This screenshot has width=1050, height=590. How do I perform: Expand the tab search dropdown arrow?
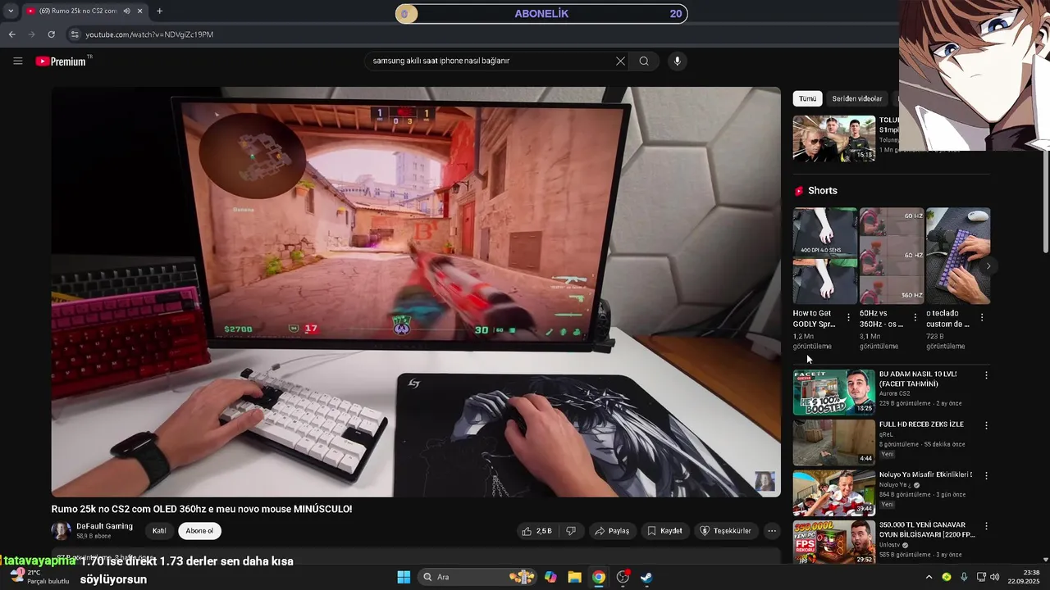point(10,11)
